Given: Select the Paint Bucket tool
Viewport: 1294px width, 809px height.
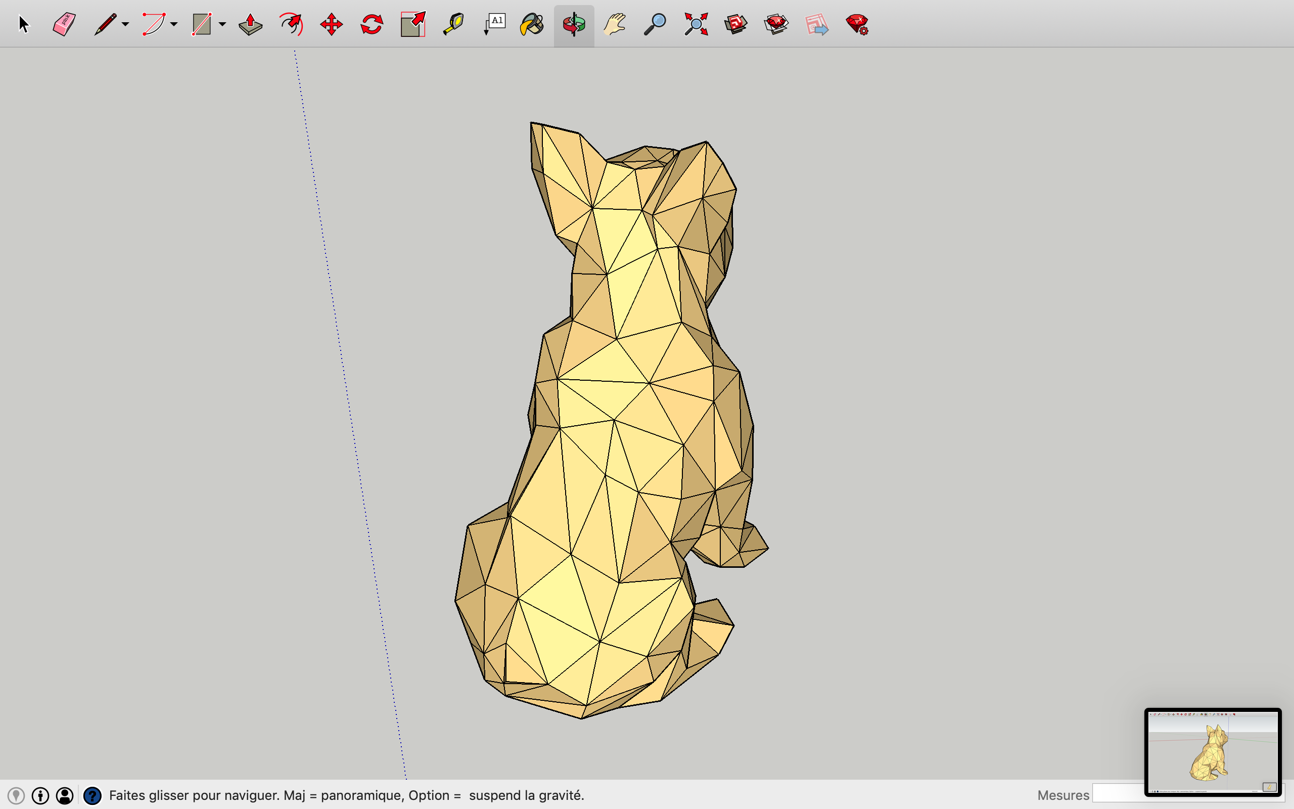Looking at the screenshot, I should pos(532,24).
